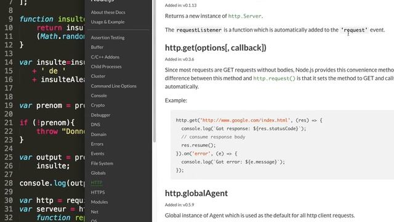Click 'Added in: v0.3.6' text
This screenshot has height=222, width=394.
pos(179,59)
